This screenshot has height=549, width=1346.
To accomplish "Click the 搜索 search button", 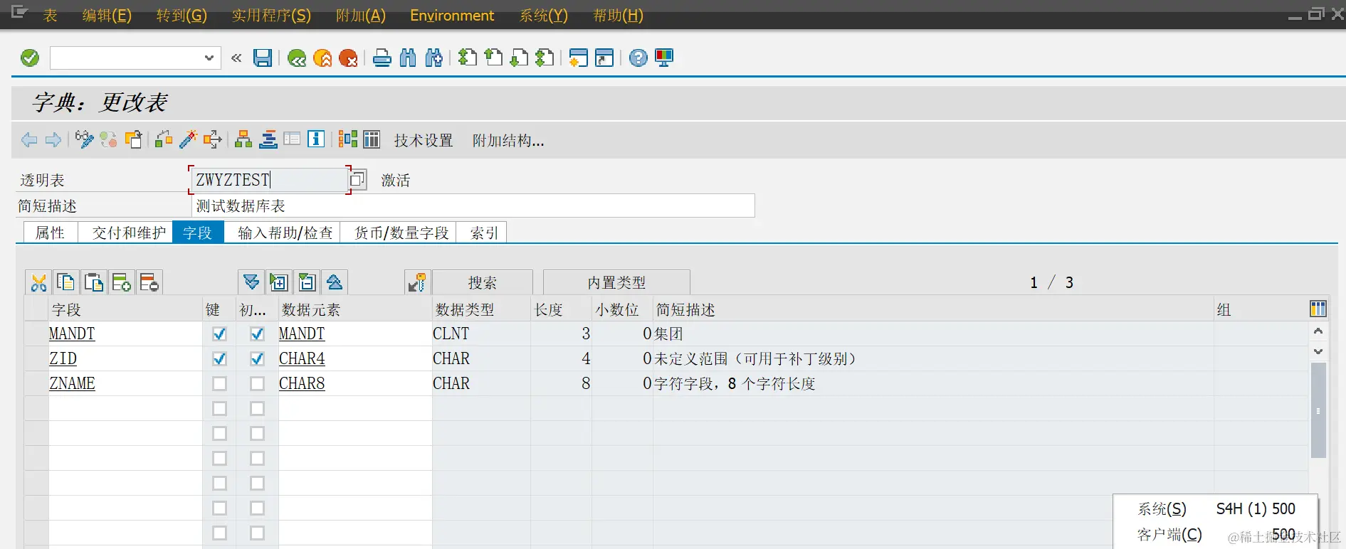I will (x=482, y=282).
